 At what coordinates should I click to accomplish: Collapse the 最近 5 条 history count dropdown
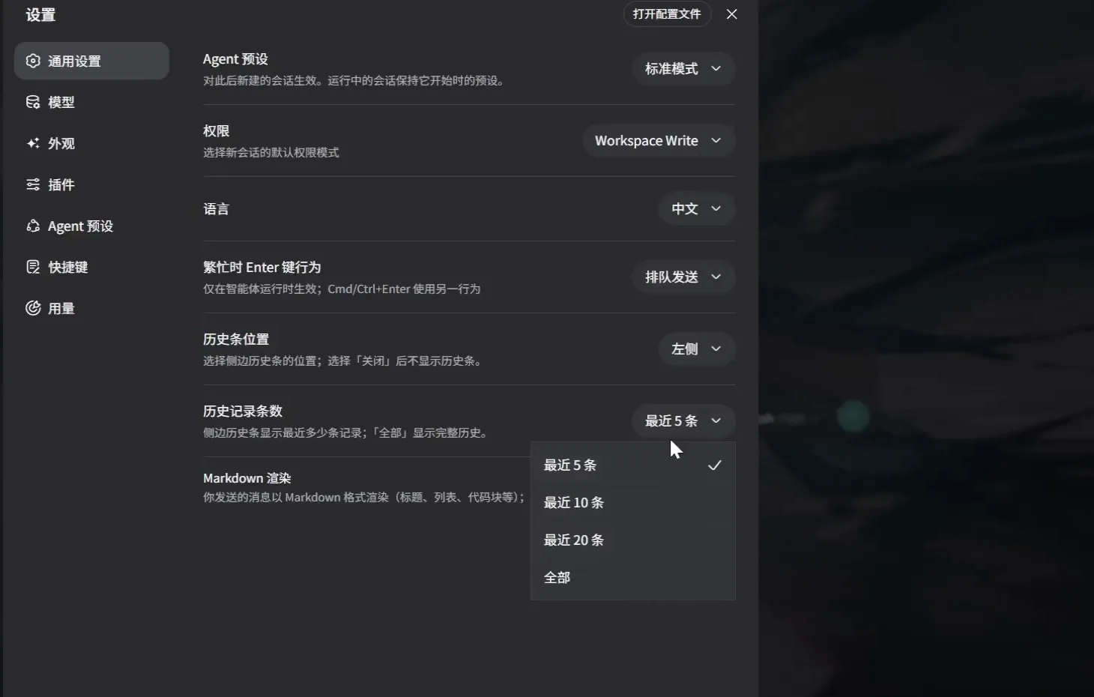(x=683, y=420)
